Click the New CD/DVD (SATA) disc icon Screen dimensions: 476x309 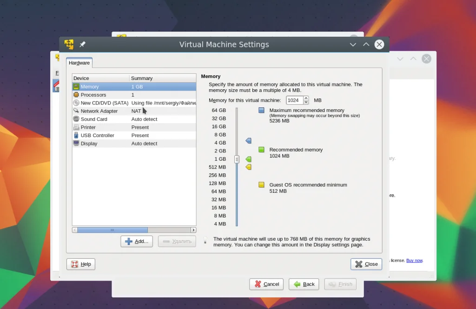tap(76, 103)
